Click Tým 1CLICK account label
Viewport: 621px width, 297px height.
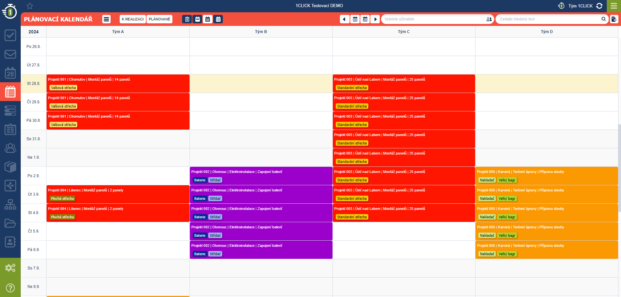581,6
